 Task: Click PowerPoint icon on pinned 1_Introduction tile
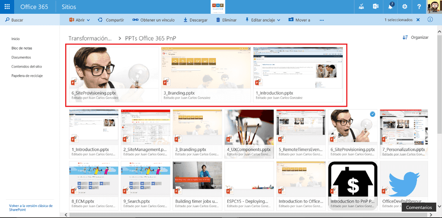(x=259, y=82)
